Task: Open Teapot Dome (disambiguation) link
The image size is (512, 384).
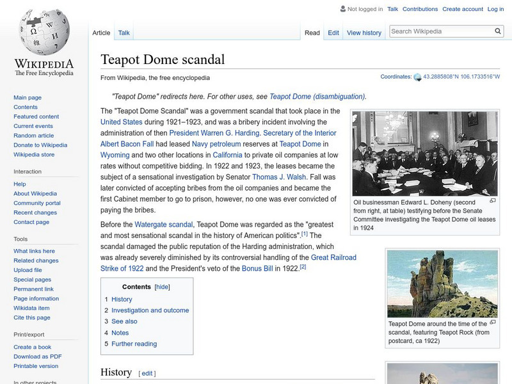Action: click(x=317, y=97)
